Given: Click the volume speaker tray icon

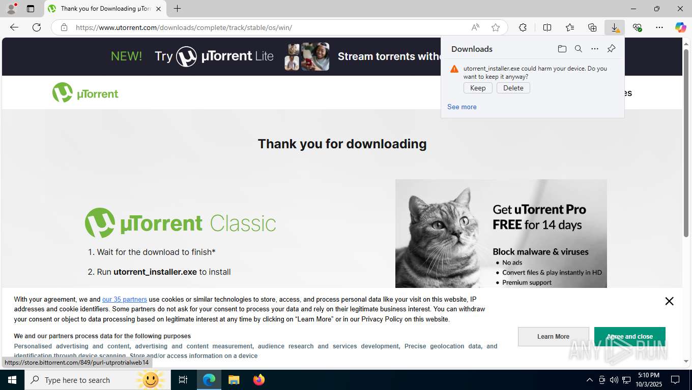Looking at the screenshot, I should tap(614, 380).
